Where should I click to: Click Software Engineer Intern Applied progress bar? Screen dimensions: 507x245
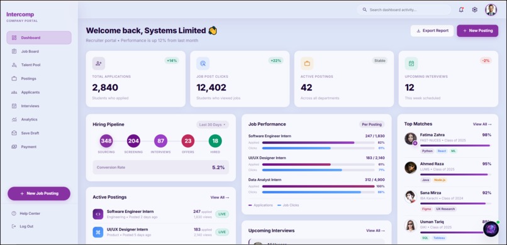[x=318, y=143]
